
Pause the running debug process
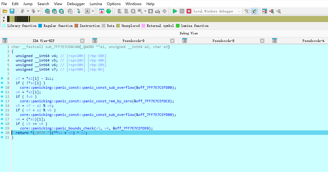point(182,11)
